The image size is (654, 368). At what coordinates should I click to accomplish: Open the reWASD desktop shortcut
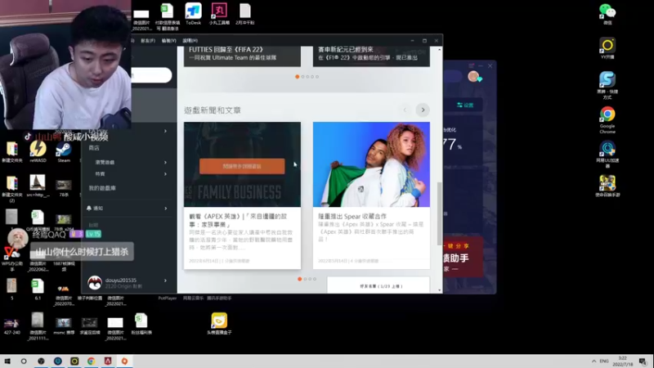coord(38,151)
